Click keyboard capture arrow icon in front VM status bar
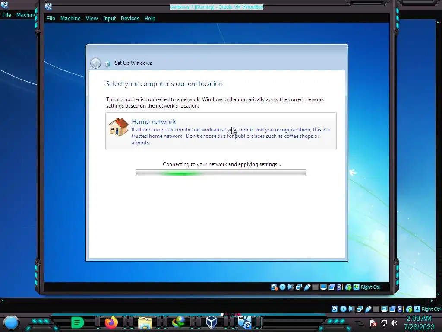Viewport: 442px width, 332px height. click(356, 287)
